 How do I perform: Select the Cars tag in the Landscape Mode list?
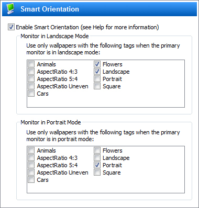(31, 94)
